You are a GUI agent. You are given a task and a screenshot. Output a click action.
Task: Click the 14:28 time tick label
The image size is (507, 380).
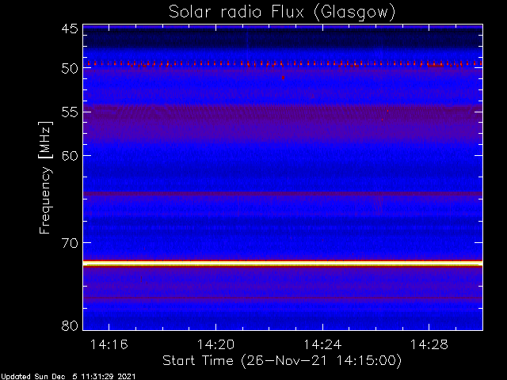click(x=429, y=344)
